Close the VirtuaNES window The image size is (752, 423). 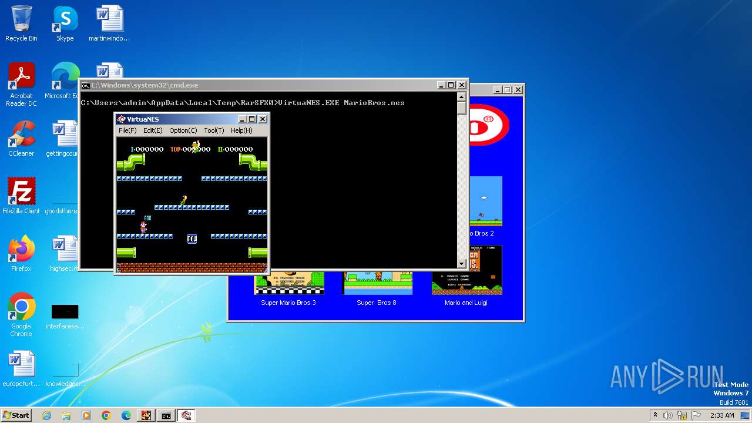263,119
